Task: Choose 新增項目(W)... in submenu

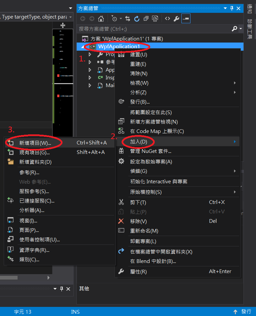Action: [x=60, y=143]
